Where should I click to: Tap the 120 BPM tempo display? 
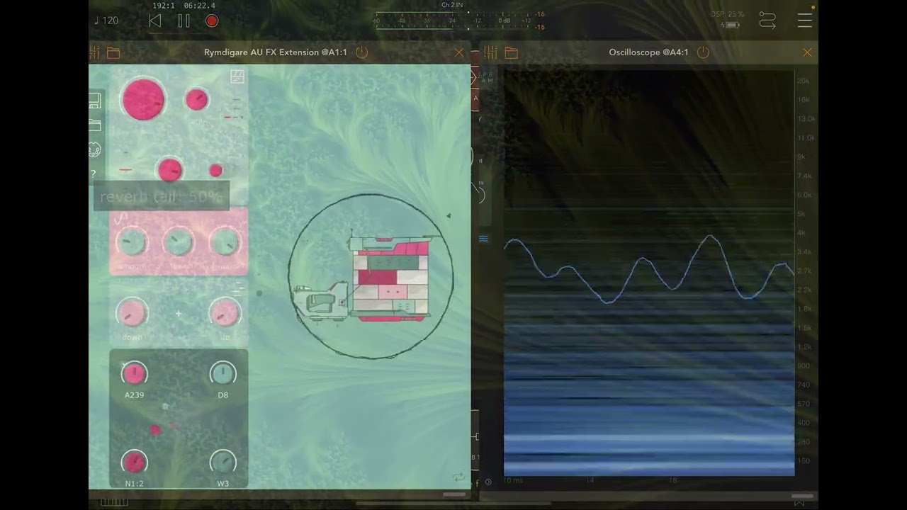pyautogui.click(x=106, y=21)
